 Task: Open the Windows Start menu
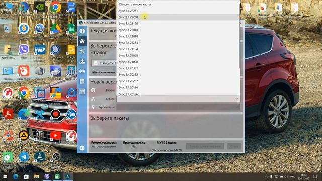pos(5,176)
